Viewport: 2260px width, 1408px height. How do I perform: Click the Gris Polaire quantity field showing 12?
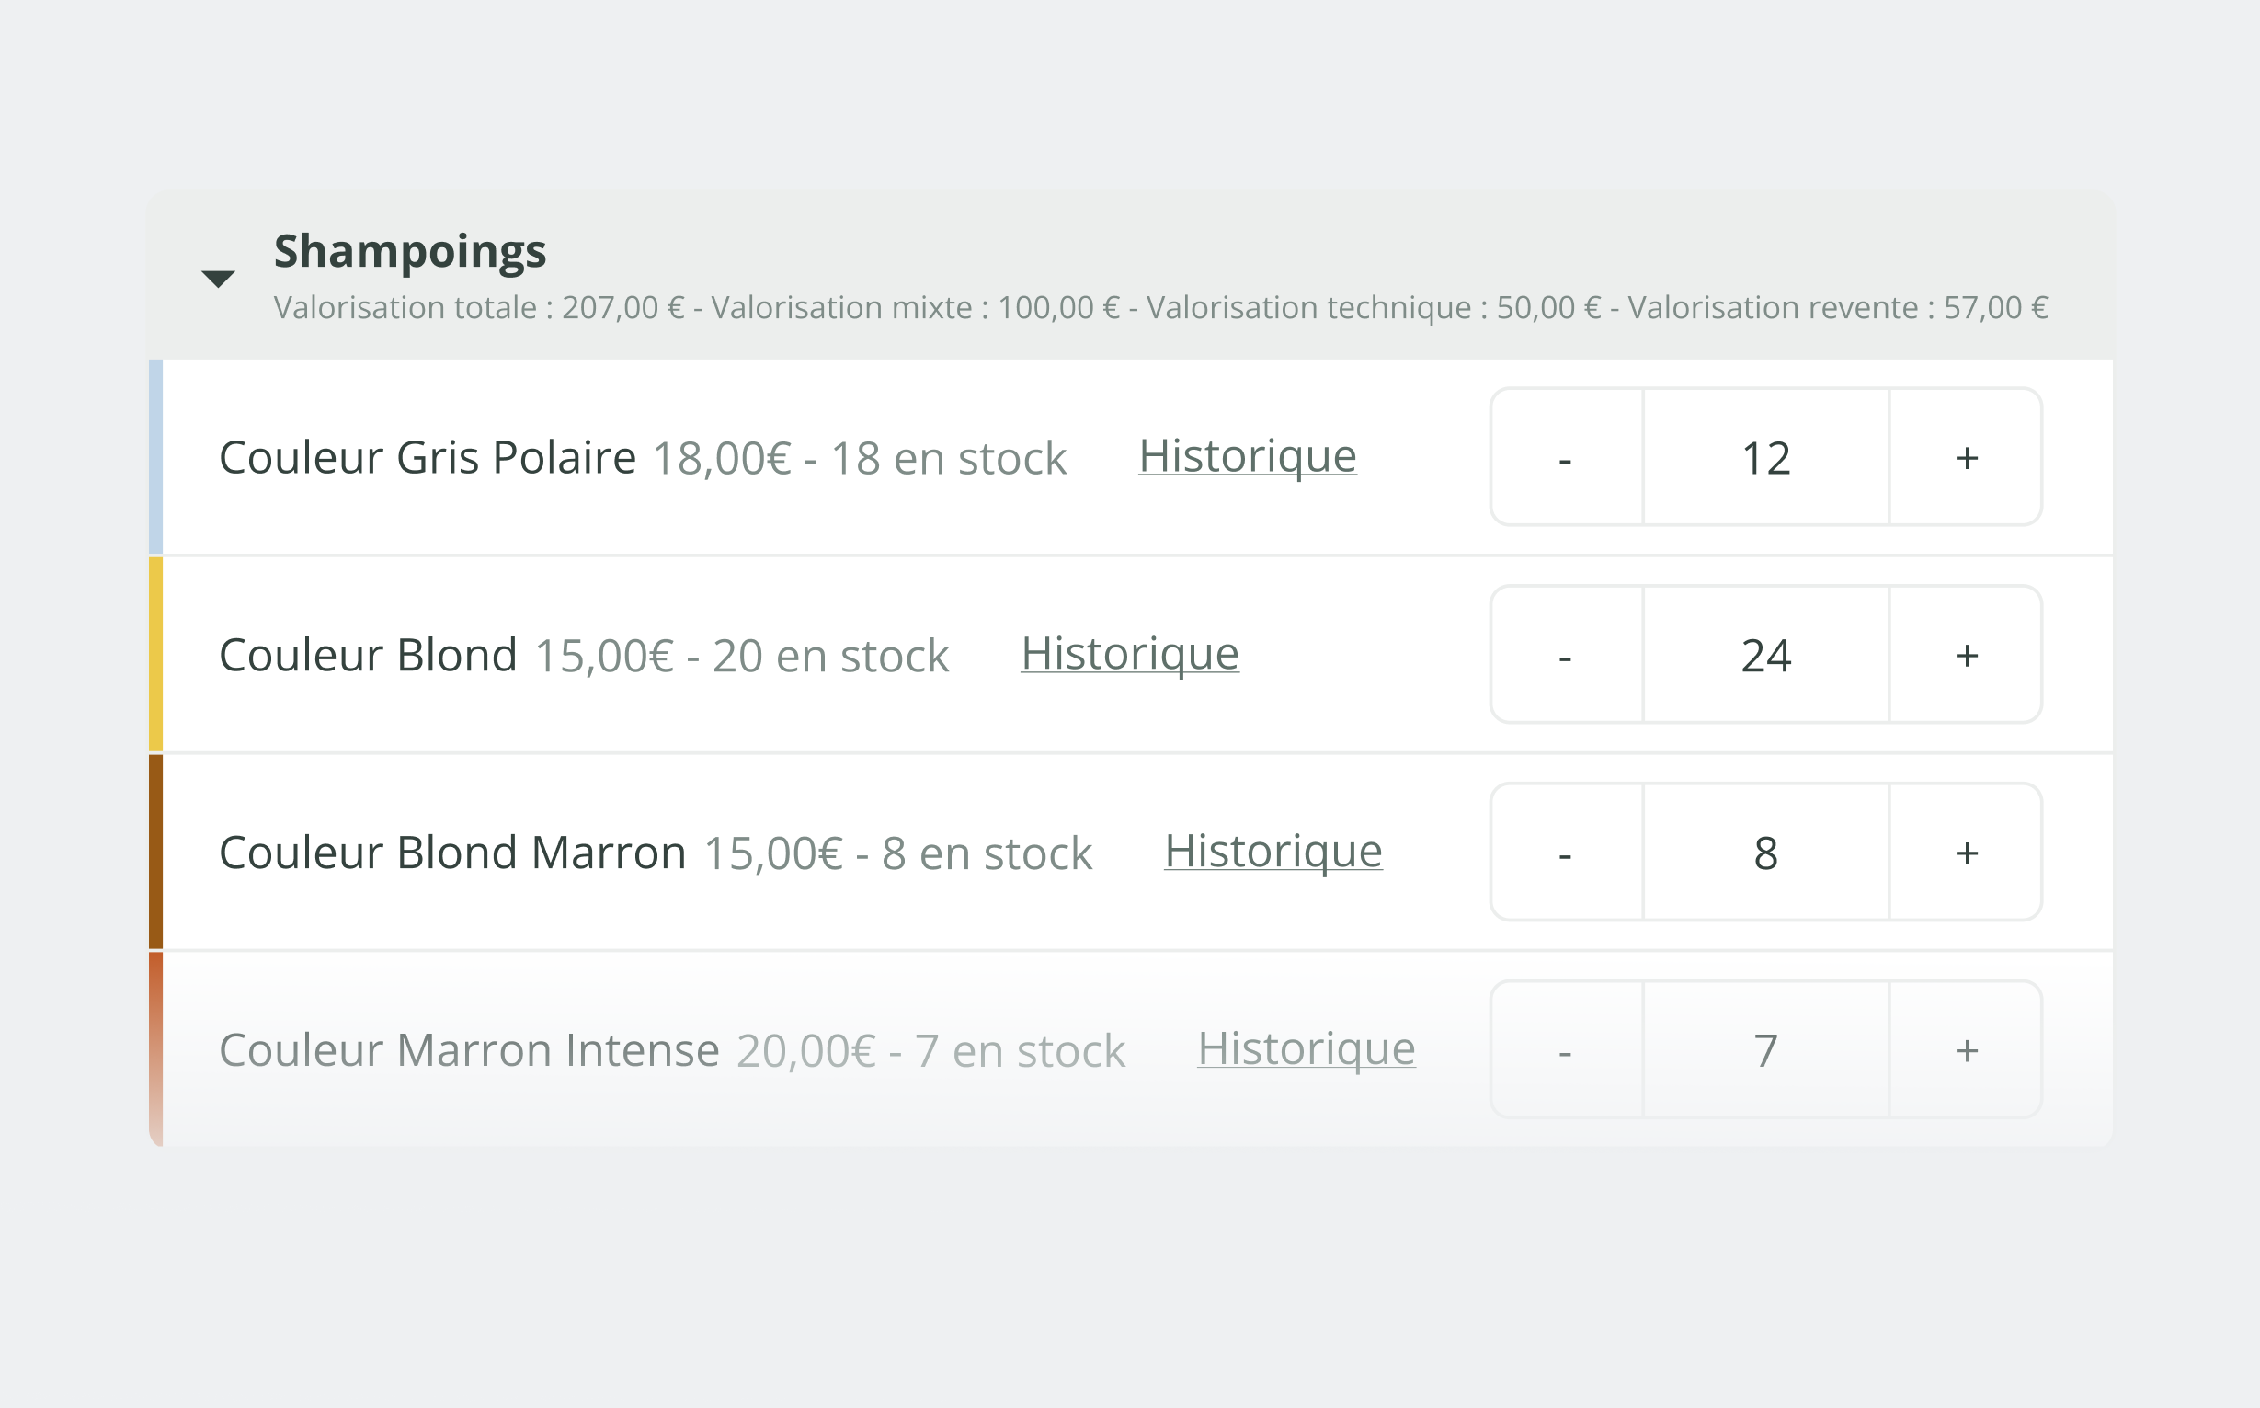[x=1765, y=457]
